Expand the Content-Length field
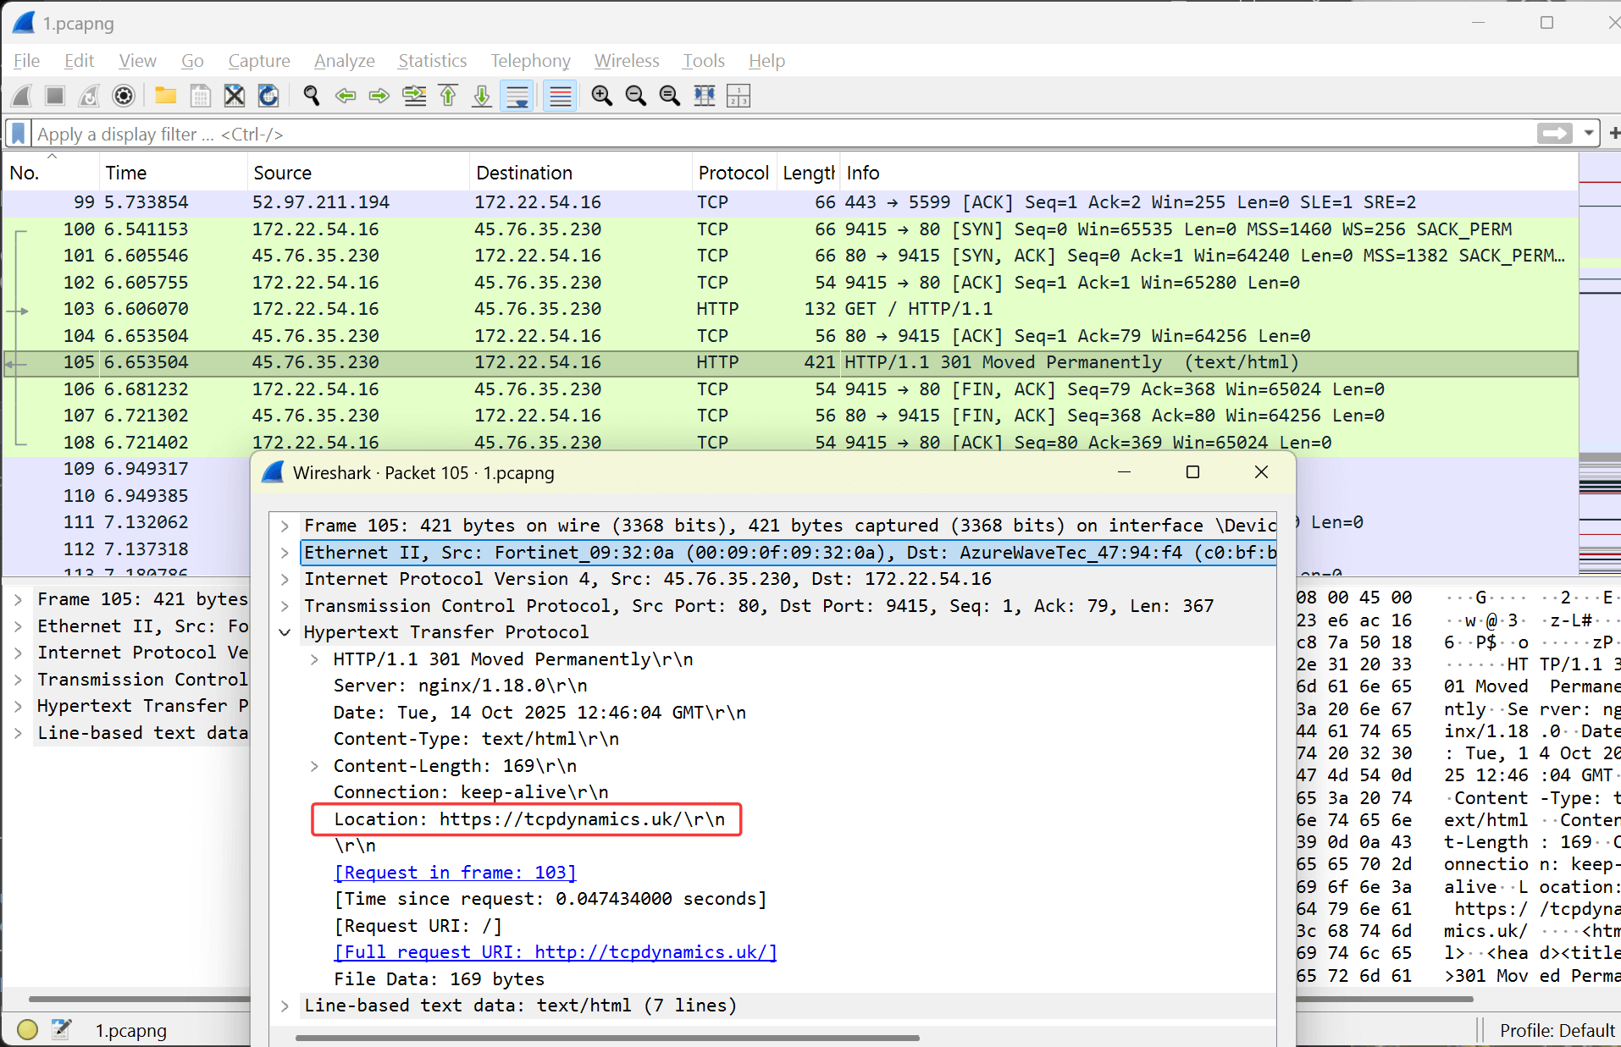The height and width of the screenshot is (1047, 1621). coord(314,766)
